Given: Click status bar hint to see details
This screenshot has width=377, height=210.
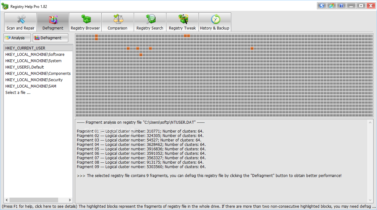Looking at the screenshot, I should pyautogui.click(x=189, y=207).
